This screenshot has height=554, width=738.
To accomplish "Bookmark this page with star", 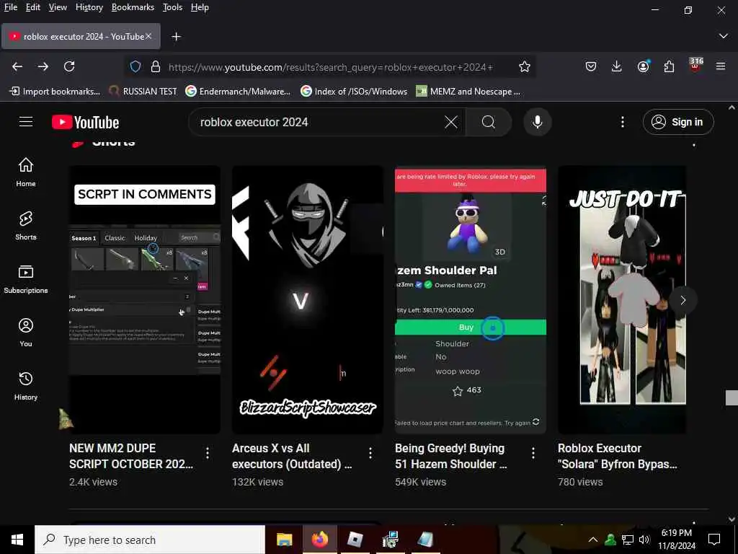I will tap(525, 66).
